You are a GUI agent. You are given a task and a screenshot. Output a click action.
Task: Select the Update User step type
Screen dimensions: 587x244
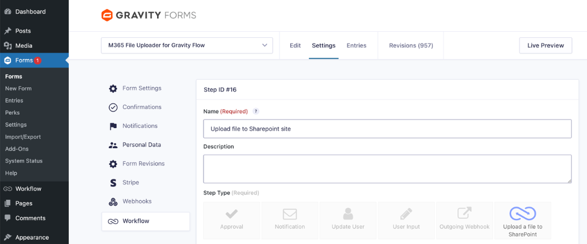348,221
